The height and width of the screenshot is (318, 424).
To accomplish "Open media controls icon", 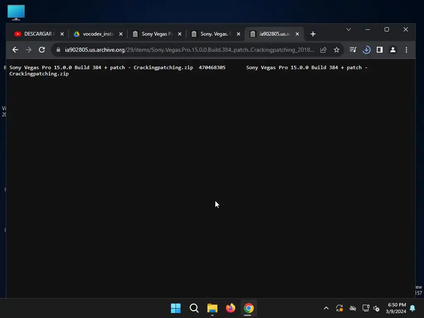I will [x=353, y=50].
